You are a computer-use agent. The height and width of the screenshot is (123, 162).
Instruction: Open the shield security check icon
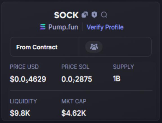pyautogui.click(x=94, y=15)
